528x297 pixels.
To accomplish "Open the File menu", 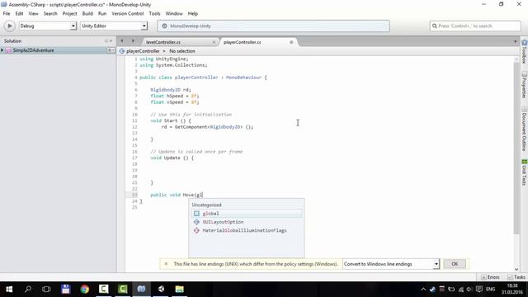I will [7, 13].
